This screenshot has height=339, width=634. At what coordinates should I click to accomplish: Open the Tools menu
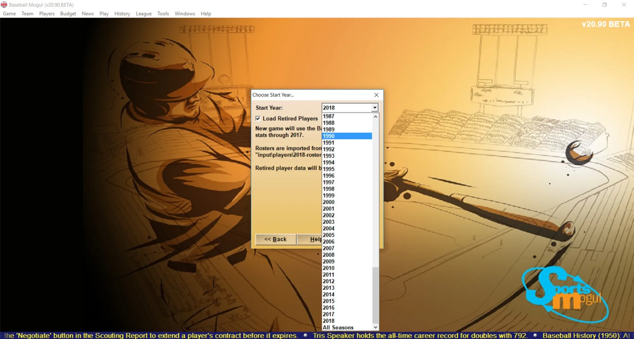pyautogui.click(x=163, y=14)
